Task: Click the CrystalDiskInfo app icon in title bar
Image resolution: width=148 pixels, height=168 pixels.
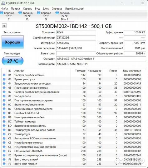Action: (x=3, y=3)
